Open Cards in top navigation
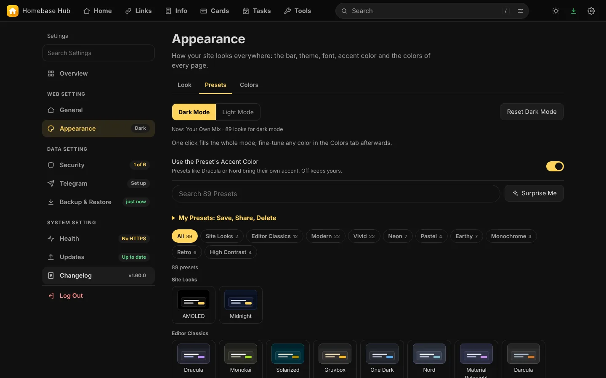This screenshot has height=378, width=606. coord(215,11)
